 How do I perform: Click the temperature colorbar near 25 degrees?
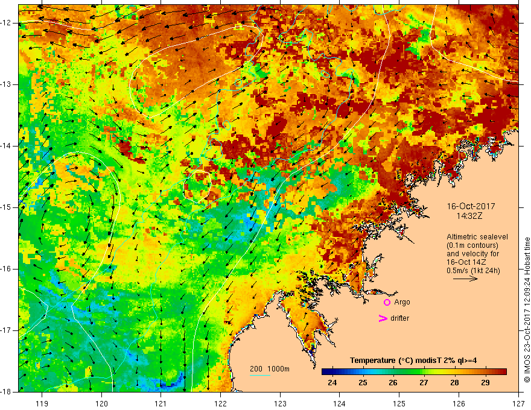click(363, 372)
